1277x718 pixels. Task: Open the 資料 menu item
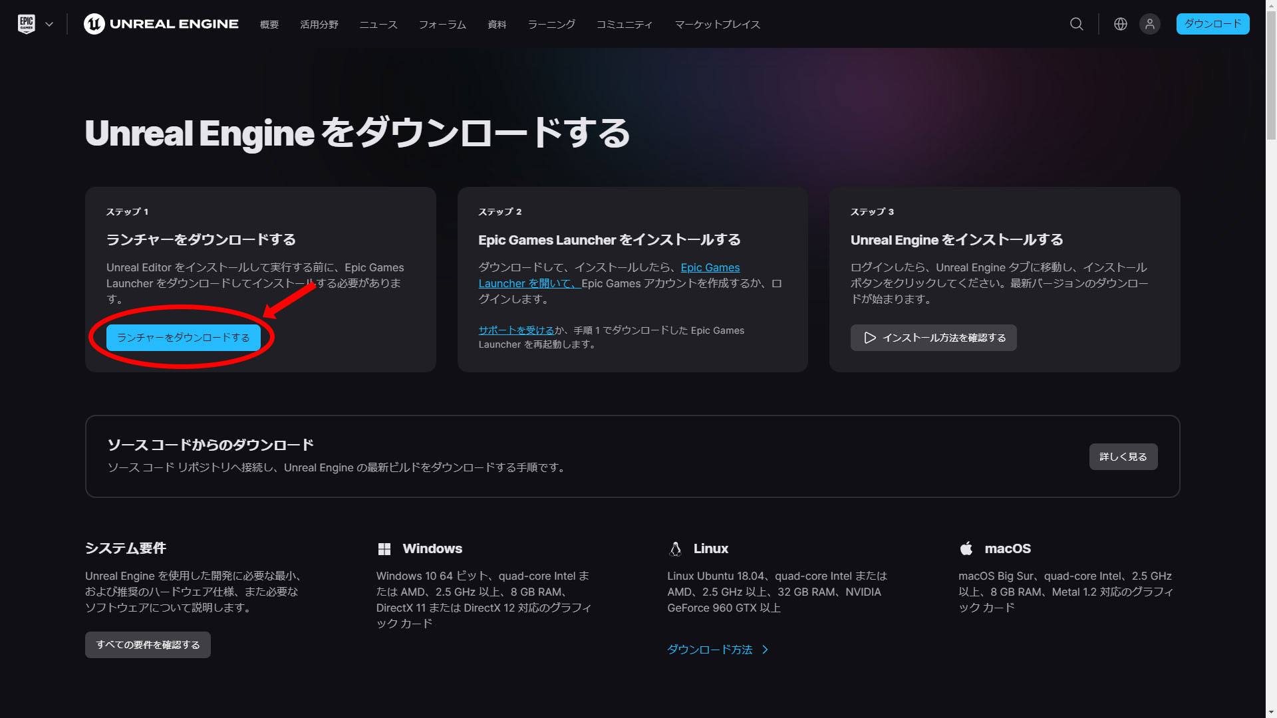[x=497, y=25]
